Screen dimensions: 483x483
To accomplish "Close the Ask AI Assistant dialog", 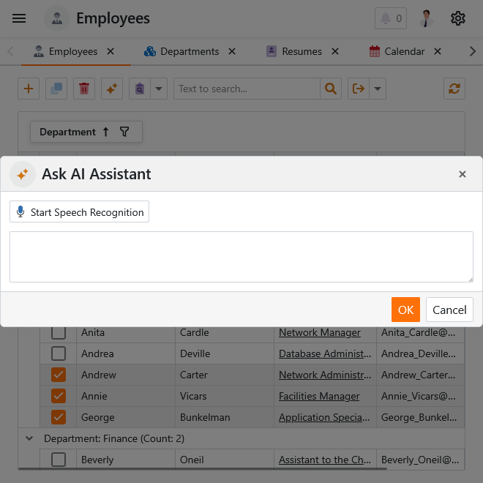I will [x=462, y=174].
